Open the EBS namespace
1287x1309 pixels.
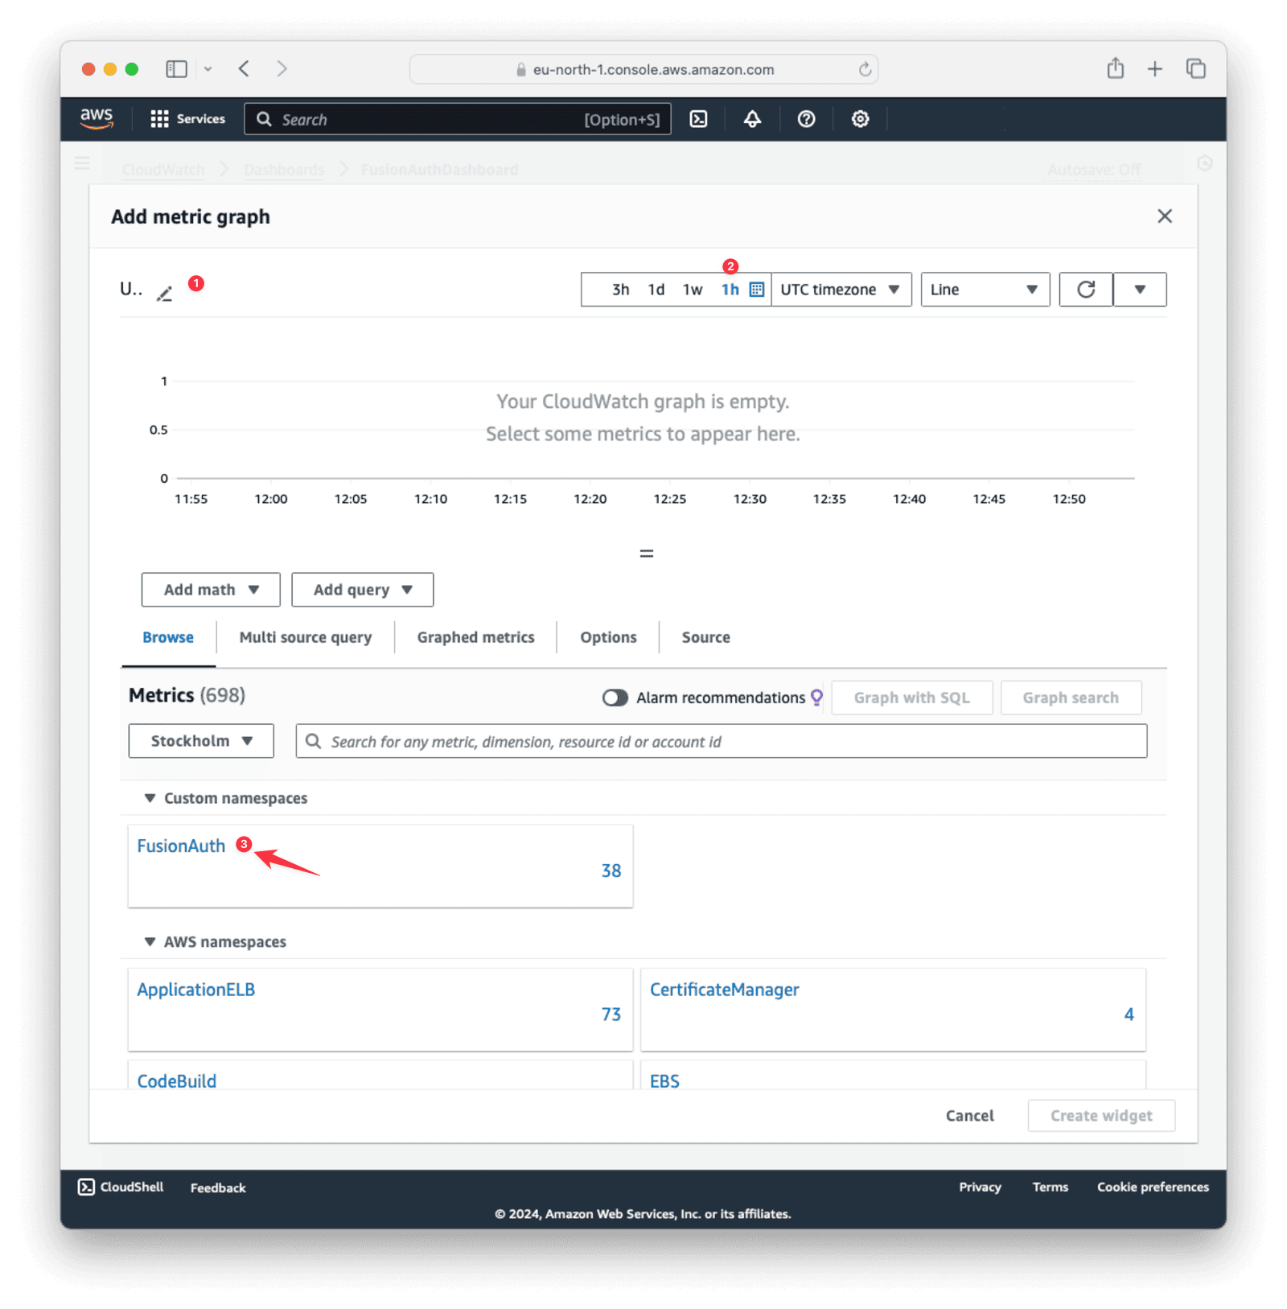664,1081
